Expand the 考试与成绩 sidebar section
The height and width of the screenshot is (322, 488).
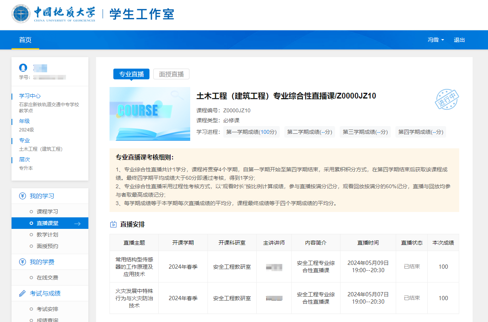[45, 293]
